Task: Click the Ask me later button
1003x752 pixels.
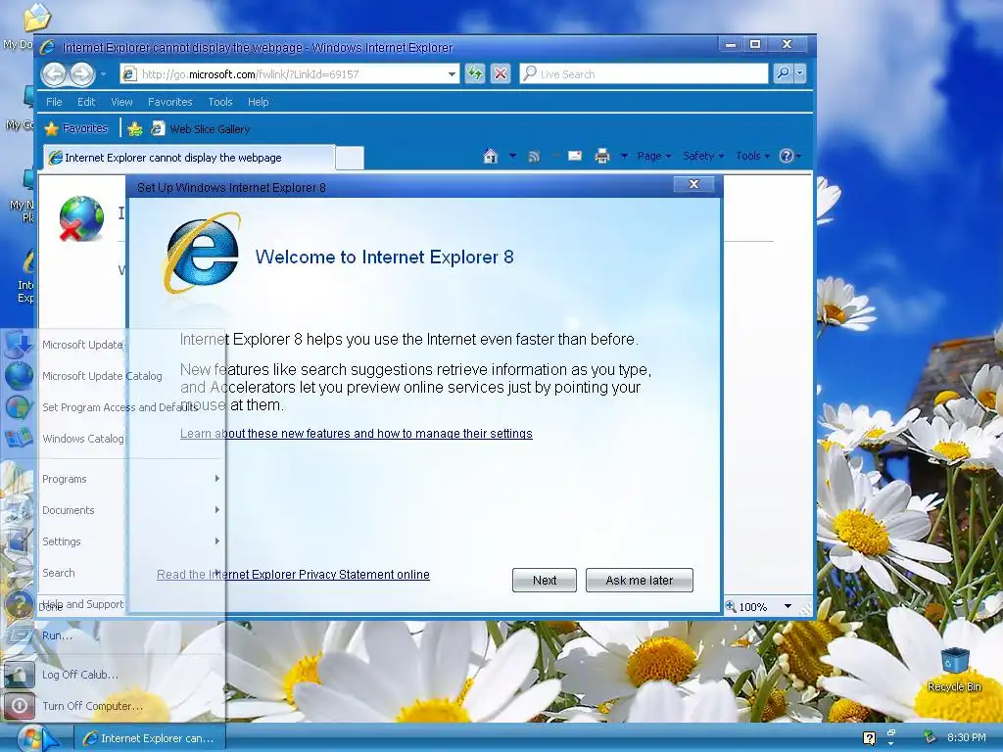Action: pyautogui.click(x=639, y=580)
